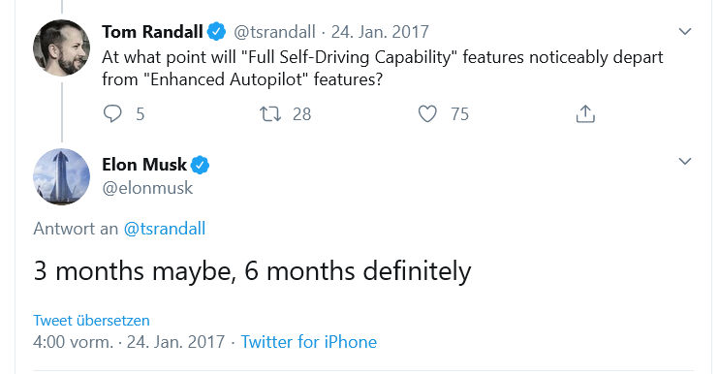Click the 24. Jan. 2017 date on Tom's tweet
Image resolution: width=719 pixels, height=374 pixels.
(x=380, y=32)
